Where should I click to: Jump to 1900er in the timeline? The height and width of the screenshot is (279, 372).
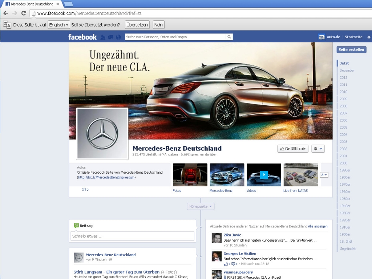(x=345, y=234)
